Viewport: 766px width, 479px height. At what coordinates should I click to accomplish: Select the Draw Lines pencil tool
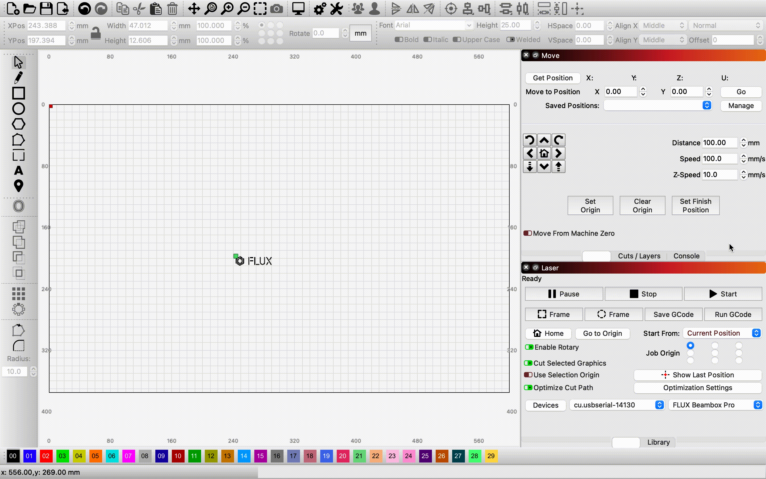point(18,78)
